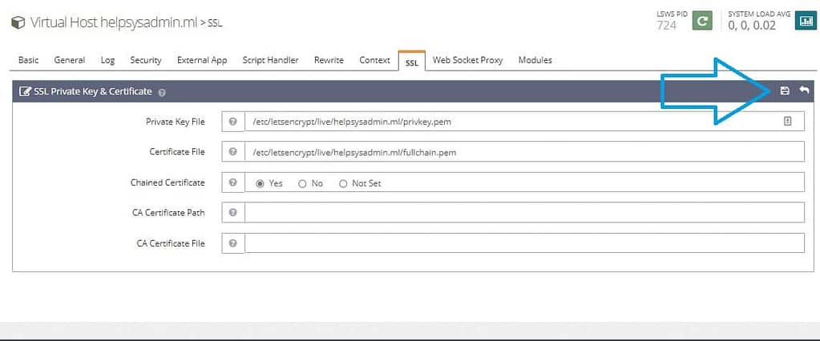Click the Save disk icon in SSL header

click(785, 91)
